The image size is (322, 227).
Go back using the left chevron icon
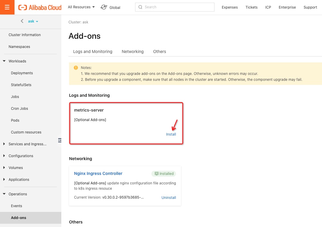point(22,21)
